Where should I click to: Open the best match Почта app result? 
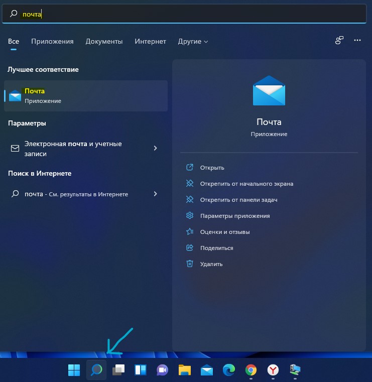point(86,96)
